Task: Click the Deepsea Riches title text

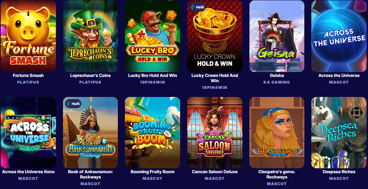Action: coord(339,172)
